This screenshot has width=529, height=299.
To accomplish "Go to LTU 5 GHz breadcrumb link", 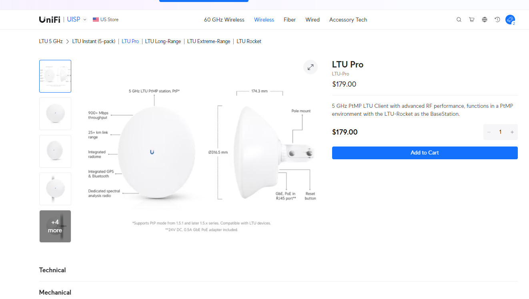I will tap(51, 41).
